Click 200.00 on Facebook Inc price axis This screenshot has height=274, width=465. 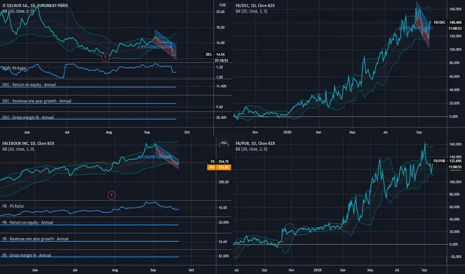pyautogui.click(x=224, y=182)
